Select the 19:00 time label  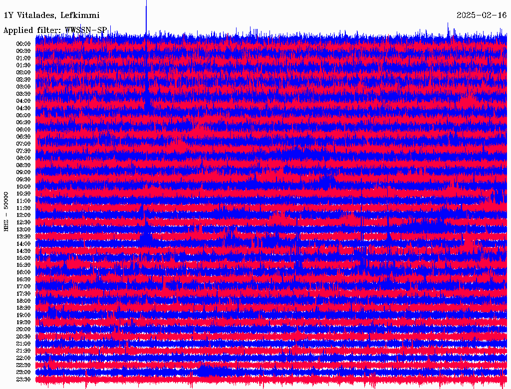point(23,315)
